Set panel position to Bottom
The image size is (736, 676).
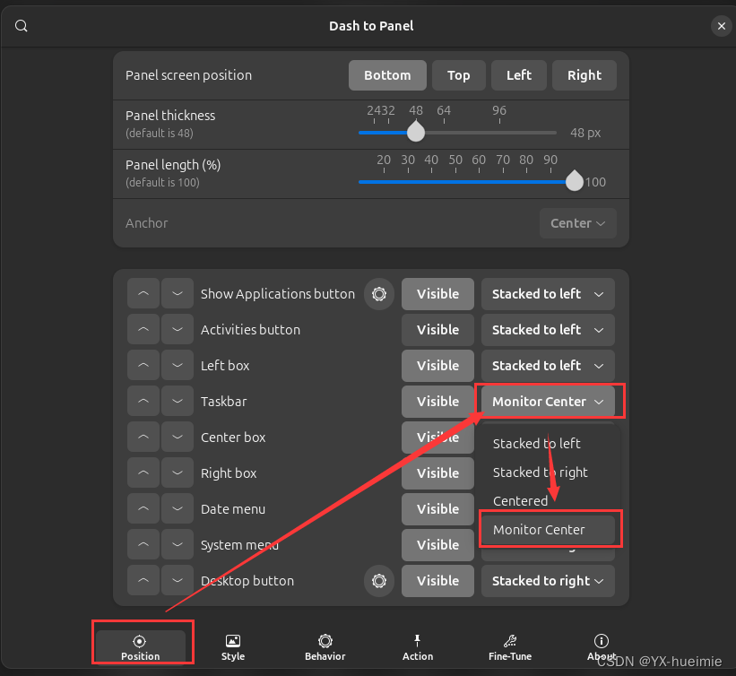click(387, 75)
